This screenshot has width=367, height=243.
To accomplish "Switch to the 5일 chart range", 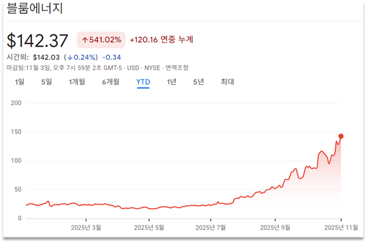I will click(47, 82).
